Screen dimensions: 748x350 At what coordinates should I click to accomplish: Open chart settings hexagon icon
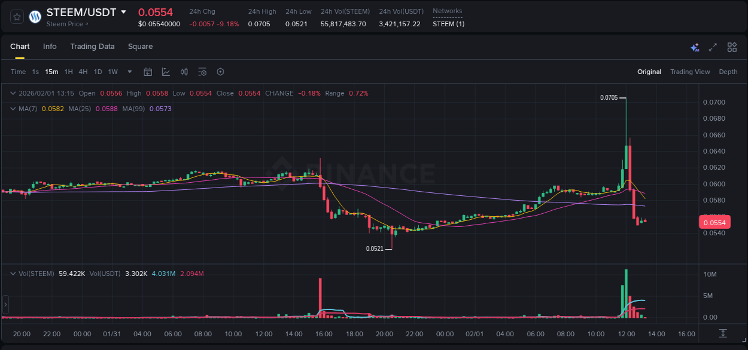click(220, 72)
